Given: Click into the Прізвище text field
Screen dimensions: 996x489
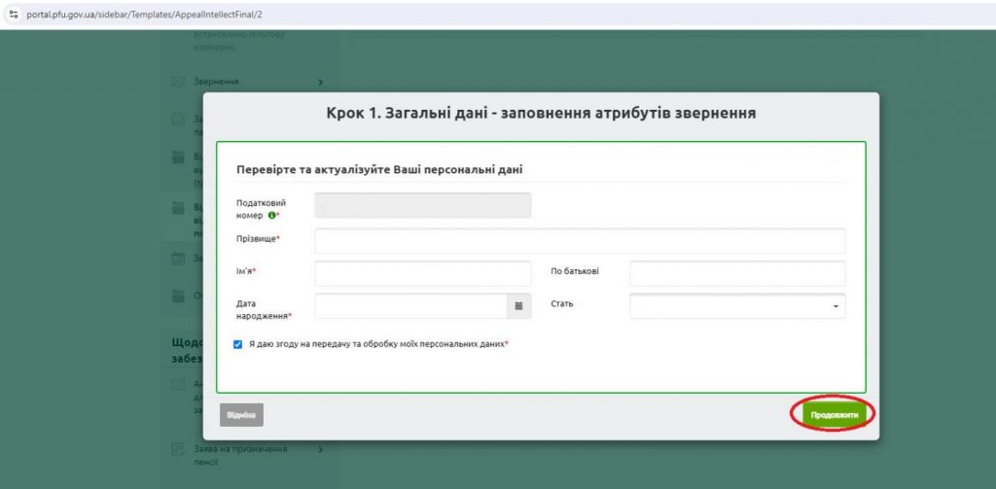Looking at the screenshot, I should coord(580,241).
